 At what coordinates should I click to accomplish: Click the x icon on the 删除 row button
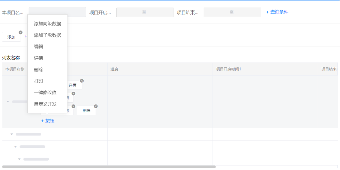(x=96, y=106)
